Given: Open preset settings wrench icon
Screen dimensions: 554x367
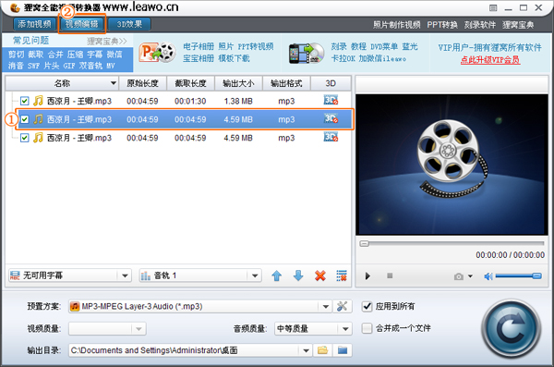Looking at the screenshot, I should pos(342,306).
